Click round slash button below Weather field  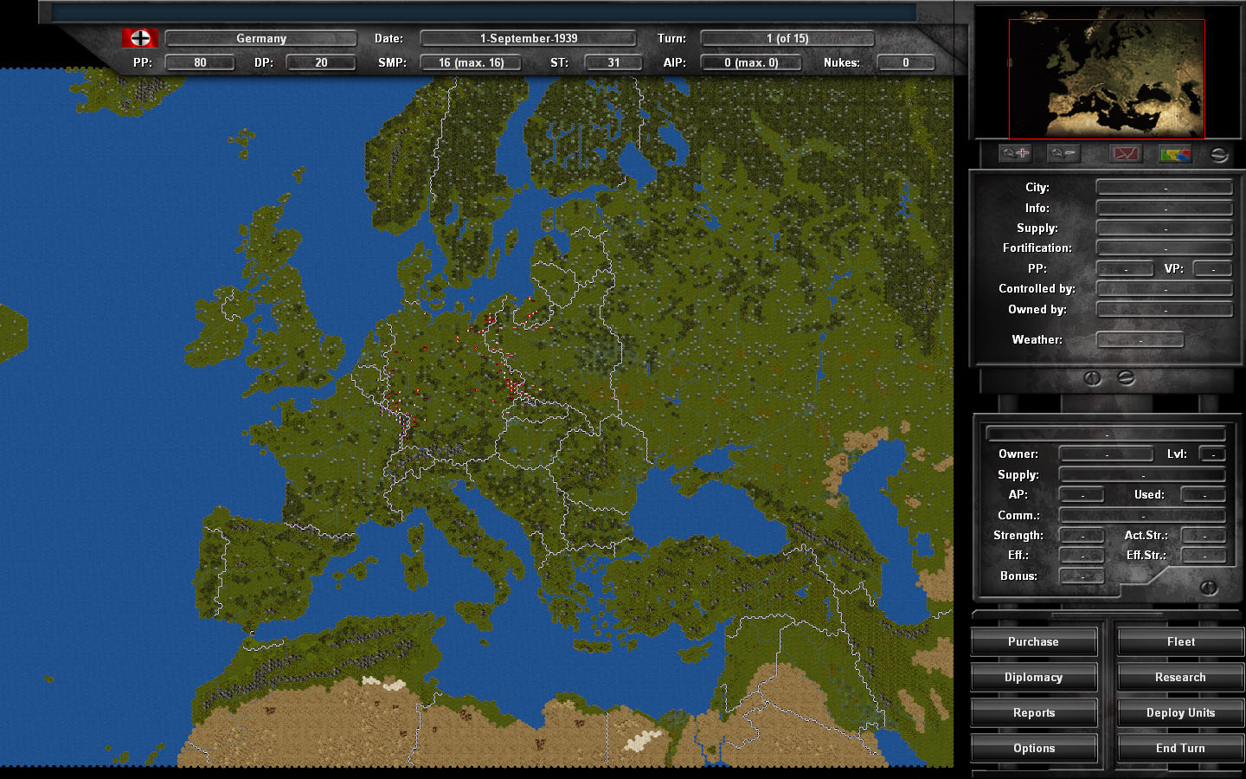pos(1126,378)
